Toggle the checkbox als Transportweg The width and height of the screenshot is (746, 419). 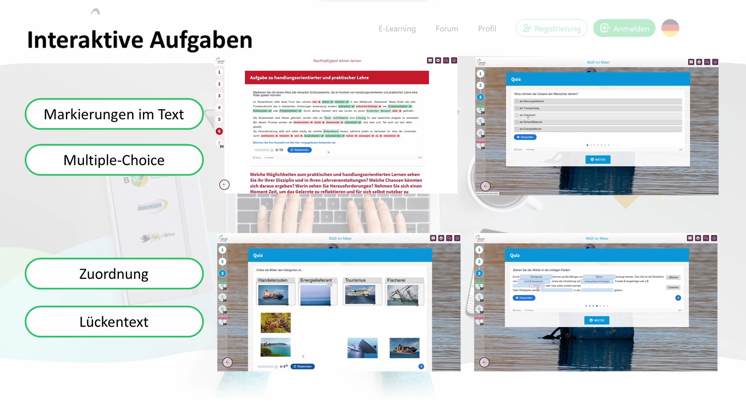coord(517,108)
